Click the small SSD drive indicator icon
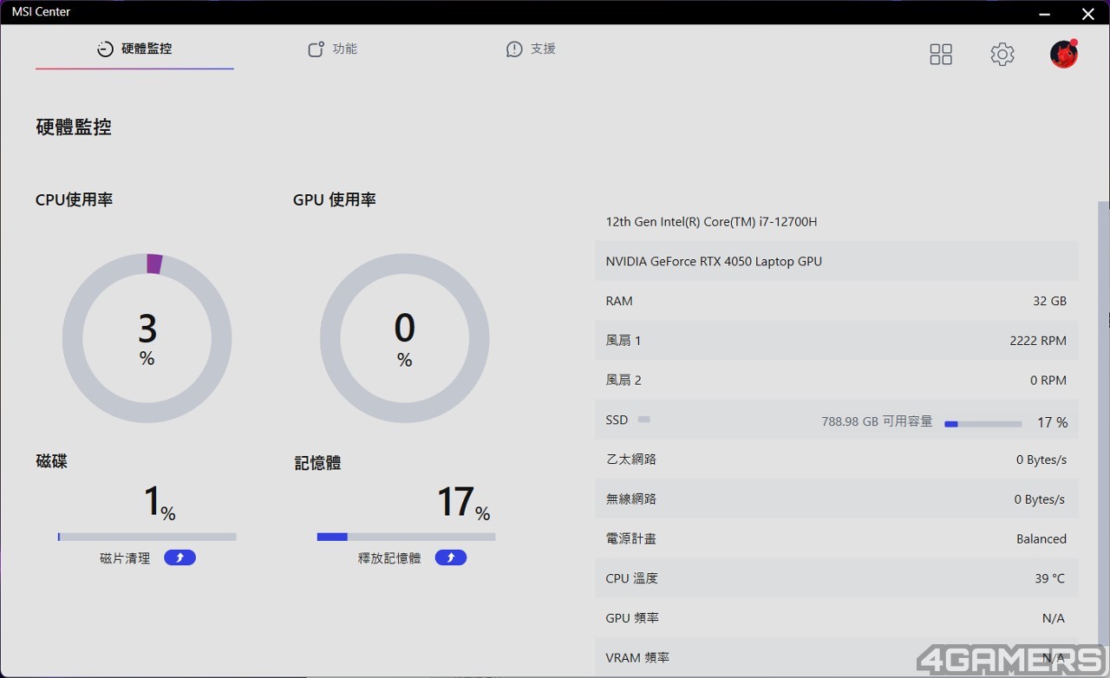Image resolution: width=1110 pixels, height=678 pixels. [x=643, y=420]
